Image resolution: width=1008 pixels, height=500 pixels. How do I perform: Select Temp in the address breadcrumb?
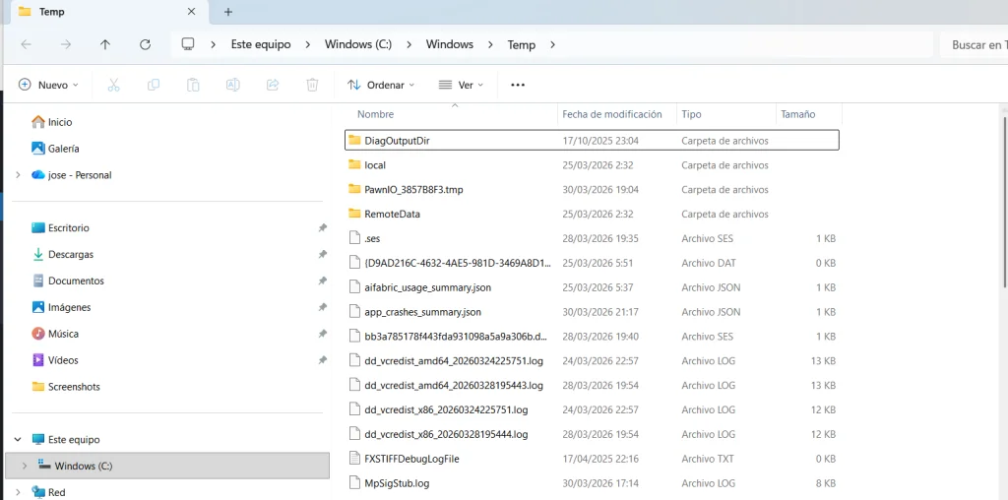coord(522,44)
